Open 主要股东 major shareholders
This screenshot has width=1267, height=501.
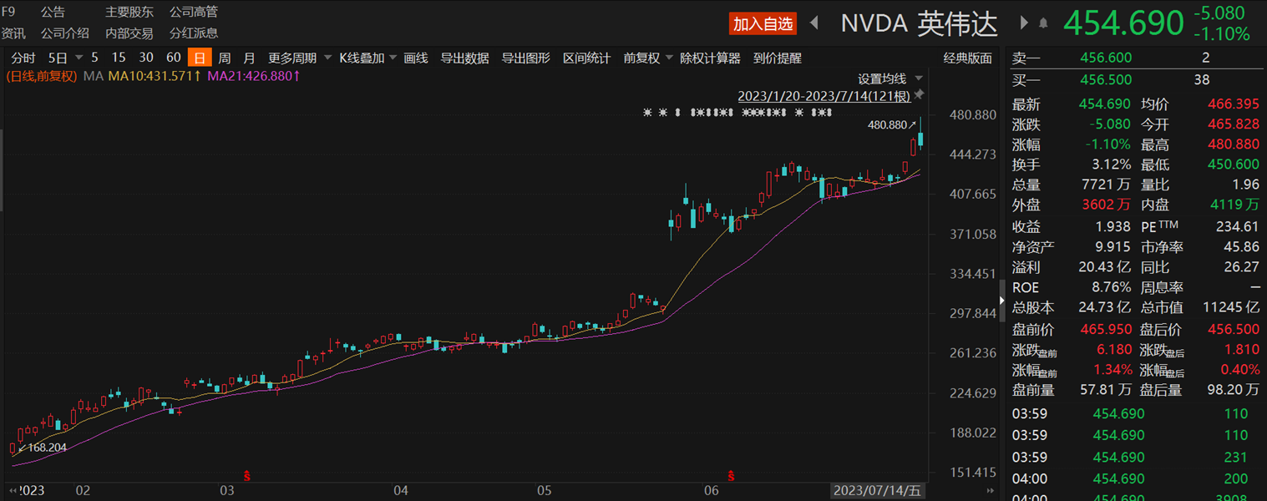pyautogui.click(x=129, y=13)
